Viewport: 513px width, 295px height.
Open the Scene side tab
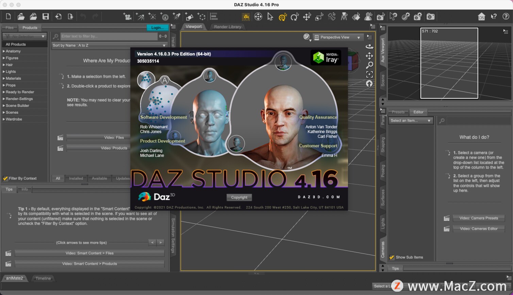[383, 80]
